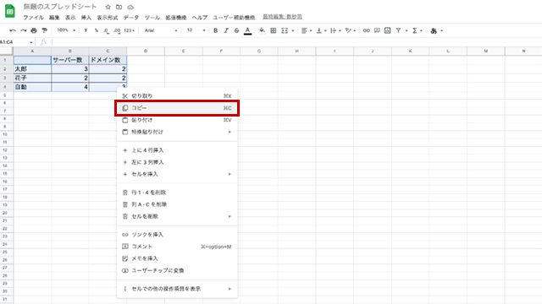Toggle bold formatting with B icon

(215, 30)
